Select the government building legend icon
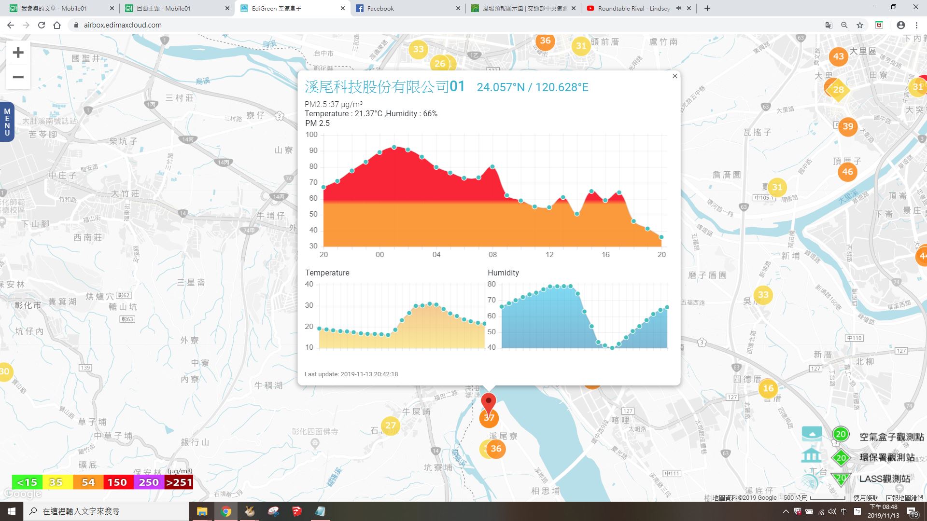The image size is (927, 521). [x=812, y=455]
